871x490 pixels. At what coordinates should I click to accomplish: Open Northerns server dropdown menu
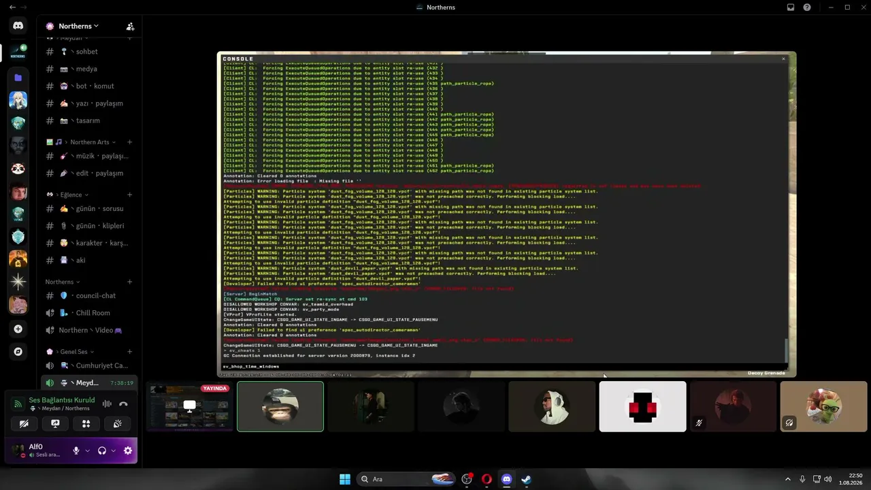click(78, 27)
